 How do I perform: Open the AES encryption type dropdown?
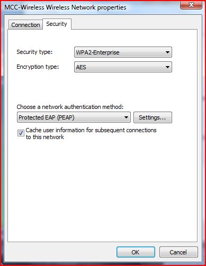pyautogui.click(x=123, y=67)
